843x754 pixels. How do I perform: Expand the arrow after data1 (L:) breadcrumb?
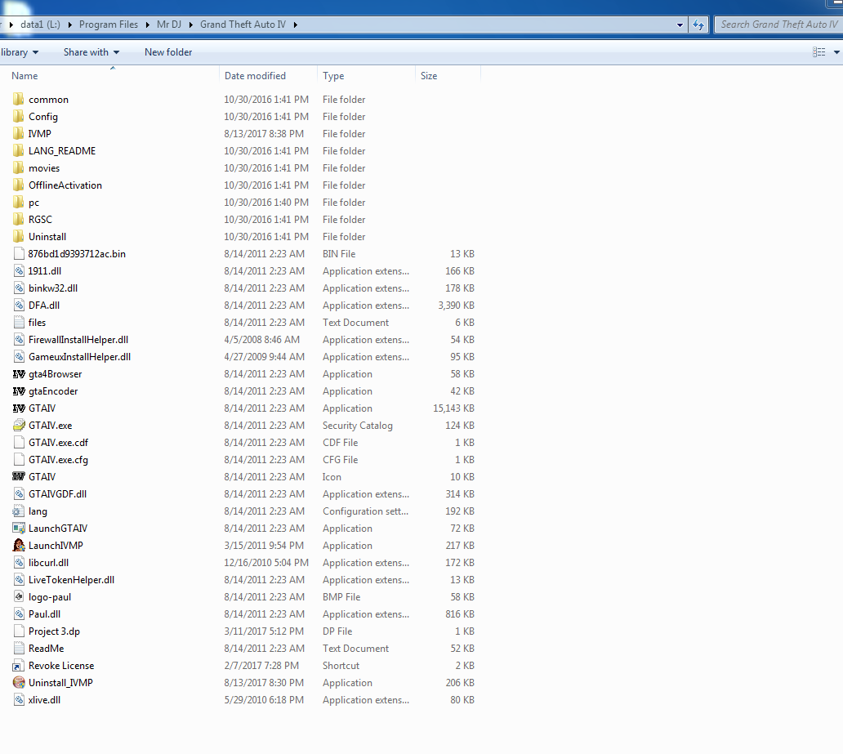[x=70, y=25]
